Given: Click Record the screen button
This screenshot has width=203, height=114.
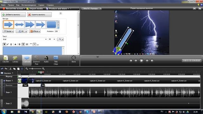Looking at the screenshot, I should point(14,9).
